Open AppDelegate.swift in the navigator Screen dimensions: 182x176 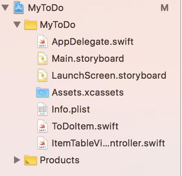(x=93, y=42)
